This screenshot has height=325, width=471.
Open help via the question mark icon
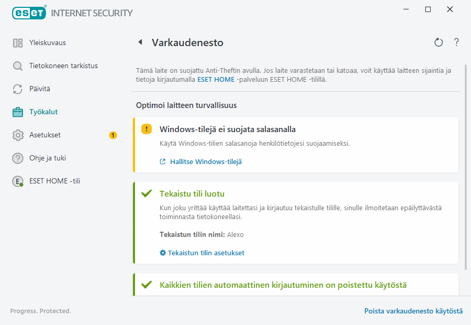tap(456, 42)
